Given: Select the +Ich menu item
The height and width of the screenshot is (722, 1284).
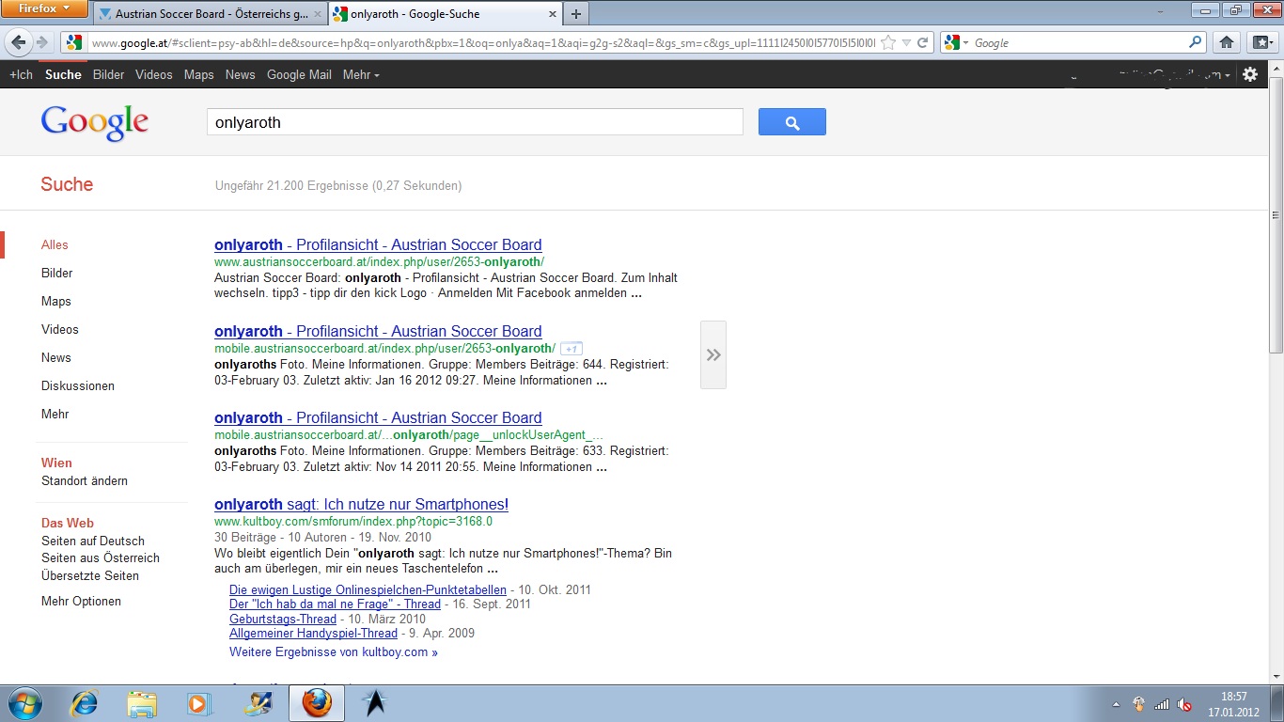Looking at the screenshot, I should [x=21, y=74].
